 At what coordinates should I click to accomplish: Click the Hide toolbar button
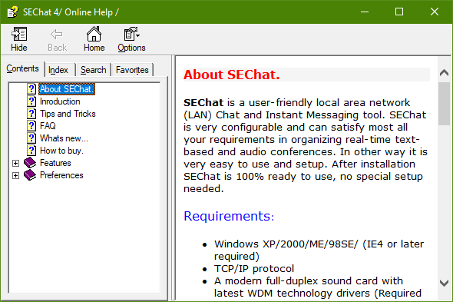coord(19,39)
